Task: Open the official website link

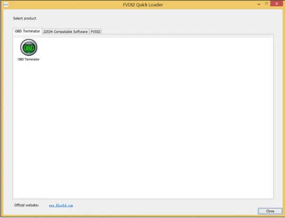Action: [61, 206]
